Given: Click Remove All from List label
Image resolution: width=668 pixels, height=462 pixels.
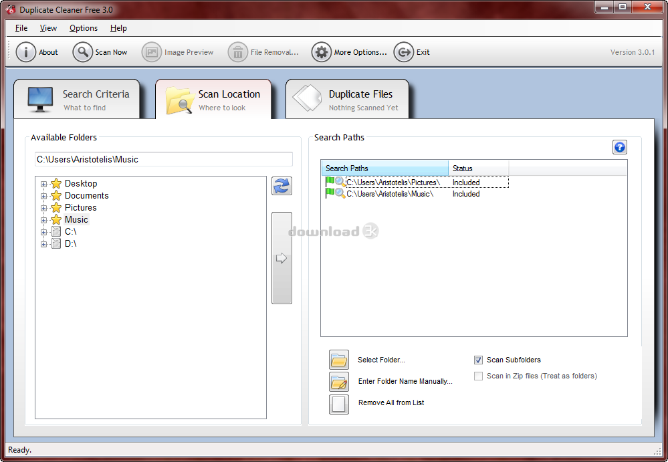Looking at the screenshot, I should coord(391,402).
